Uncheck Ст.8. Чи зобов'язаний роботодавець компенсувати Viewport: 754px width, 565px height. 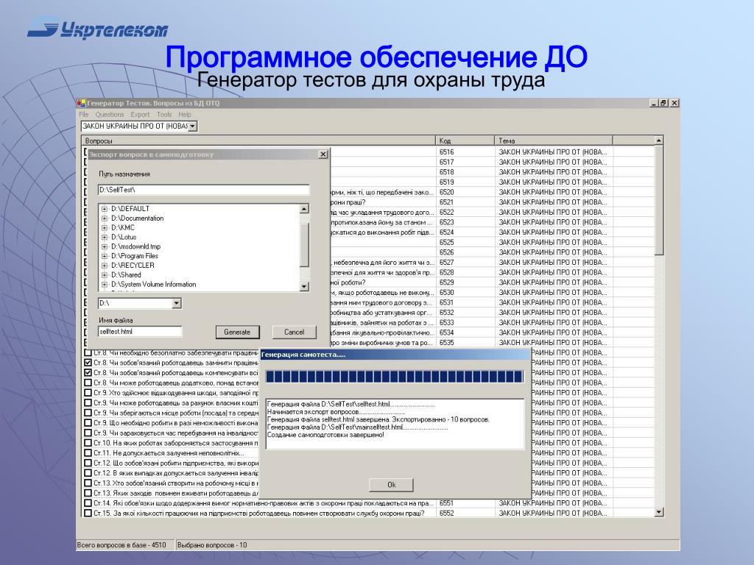coord(88,373)
